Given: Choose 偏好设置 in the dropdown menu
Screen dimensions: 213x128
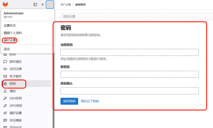Looking at the screenshot, I should click(10, 40).
